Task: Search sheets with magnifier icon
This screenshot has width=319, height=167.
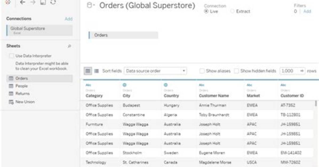Action: click(x=69, y=46)
